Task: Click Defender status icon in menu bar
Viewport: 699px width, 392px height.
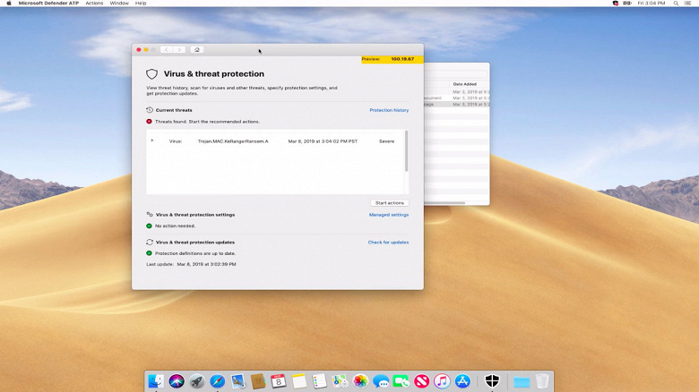Action: coord(616,3)
